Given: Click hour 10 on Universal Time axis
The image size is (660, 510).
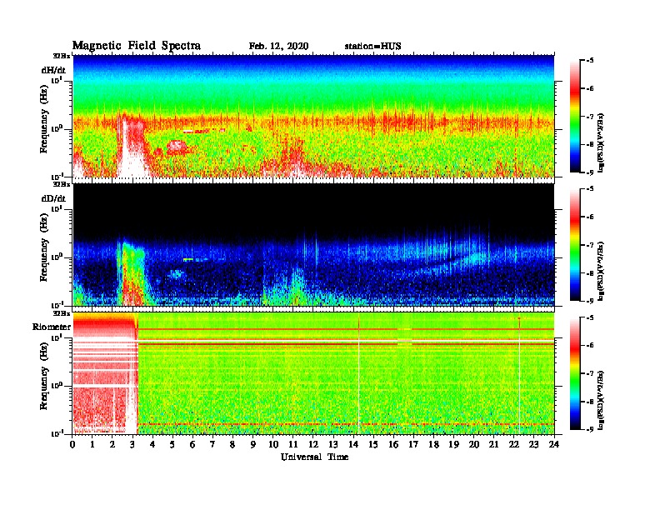Looking at the screenshot, I should [x=273, y=445].
